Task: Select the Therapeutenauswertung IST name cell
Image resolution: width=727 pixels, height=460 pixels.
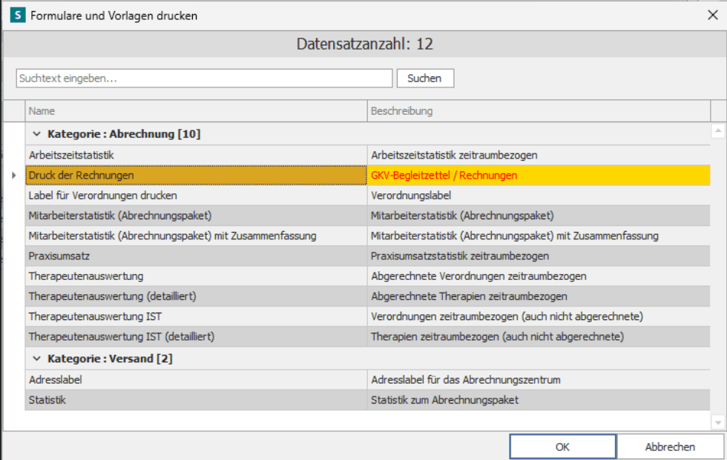Action: click(196, 316)
